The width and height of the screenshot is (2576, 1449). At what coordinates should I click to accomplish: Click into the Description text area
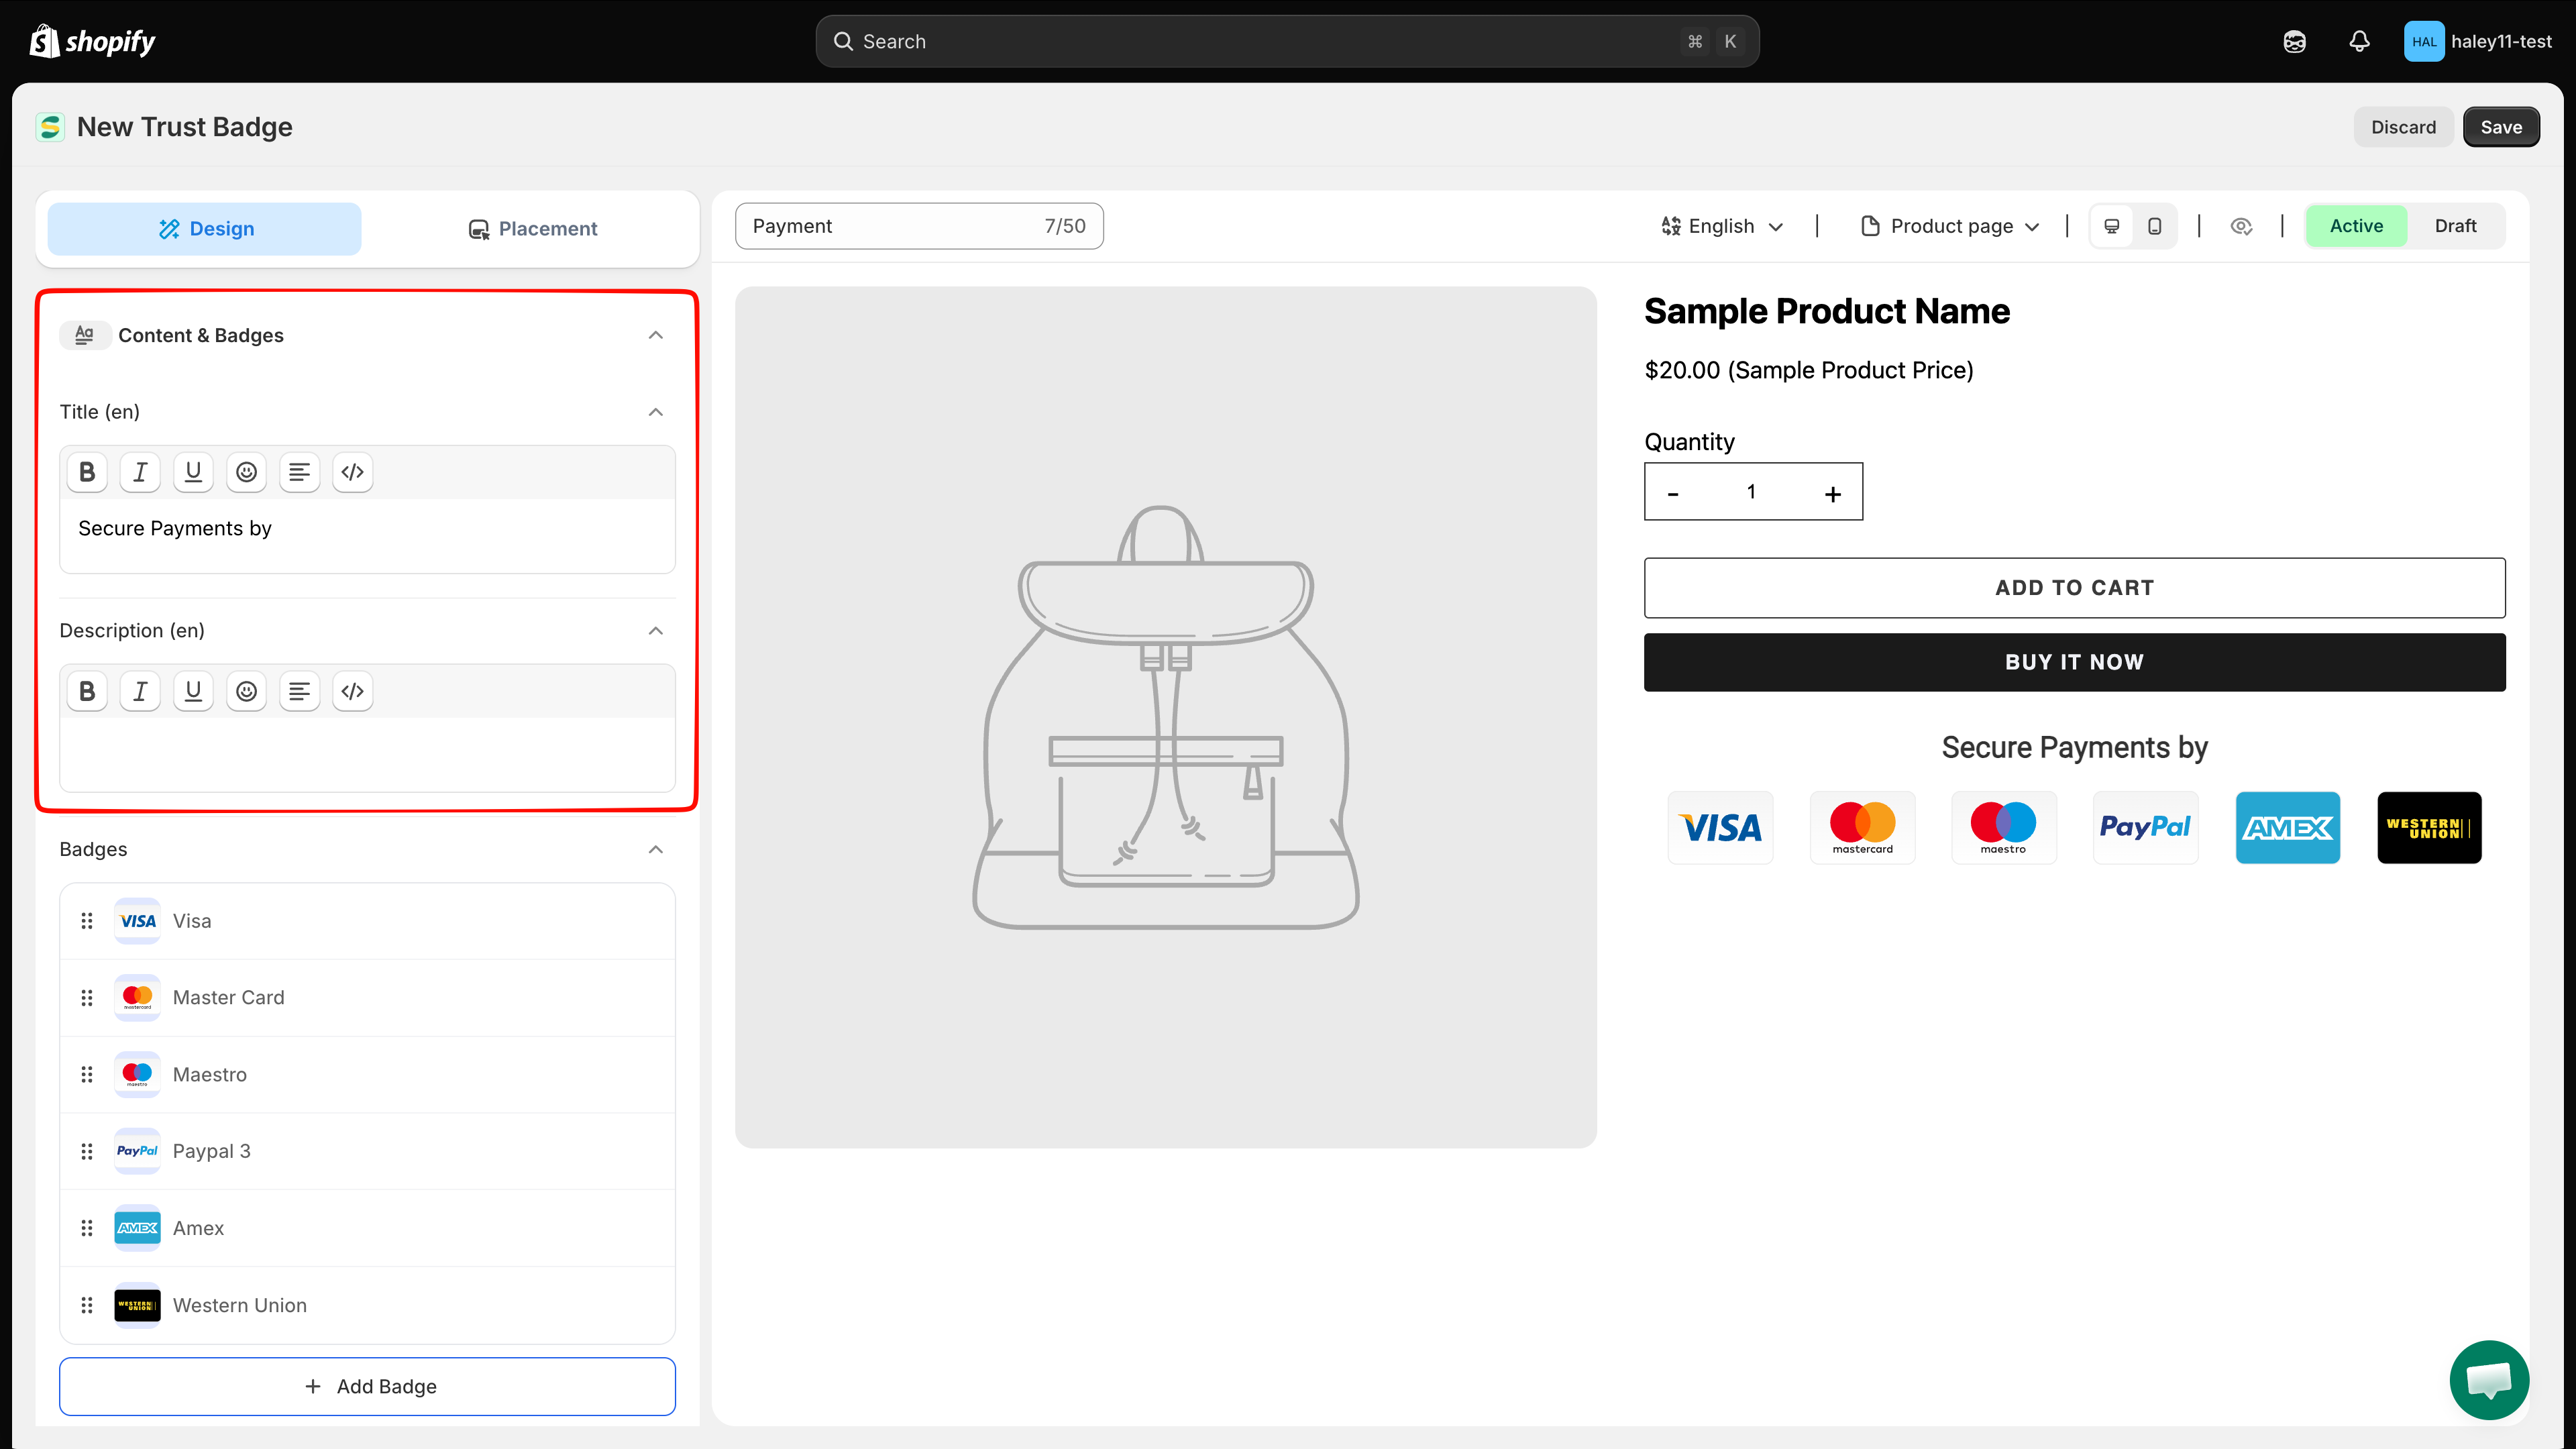[x=367, y=754]
